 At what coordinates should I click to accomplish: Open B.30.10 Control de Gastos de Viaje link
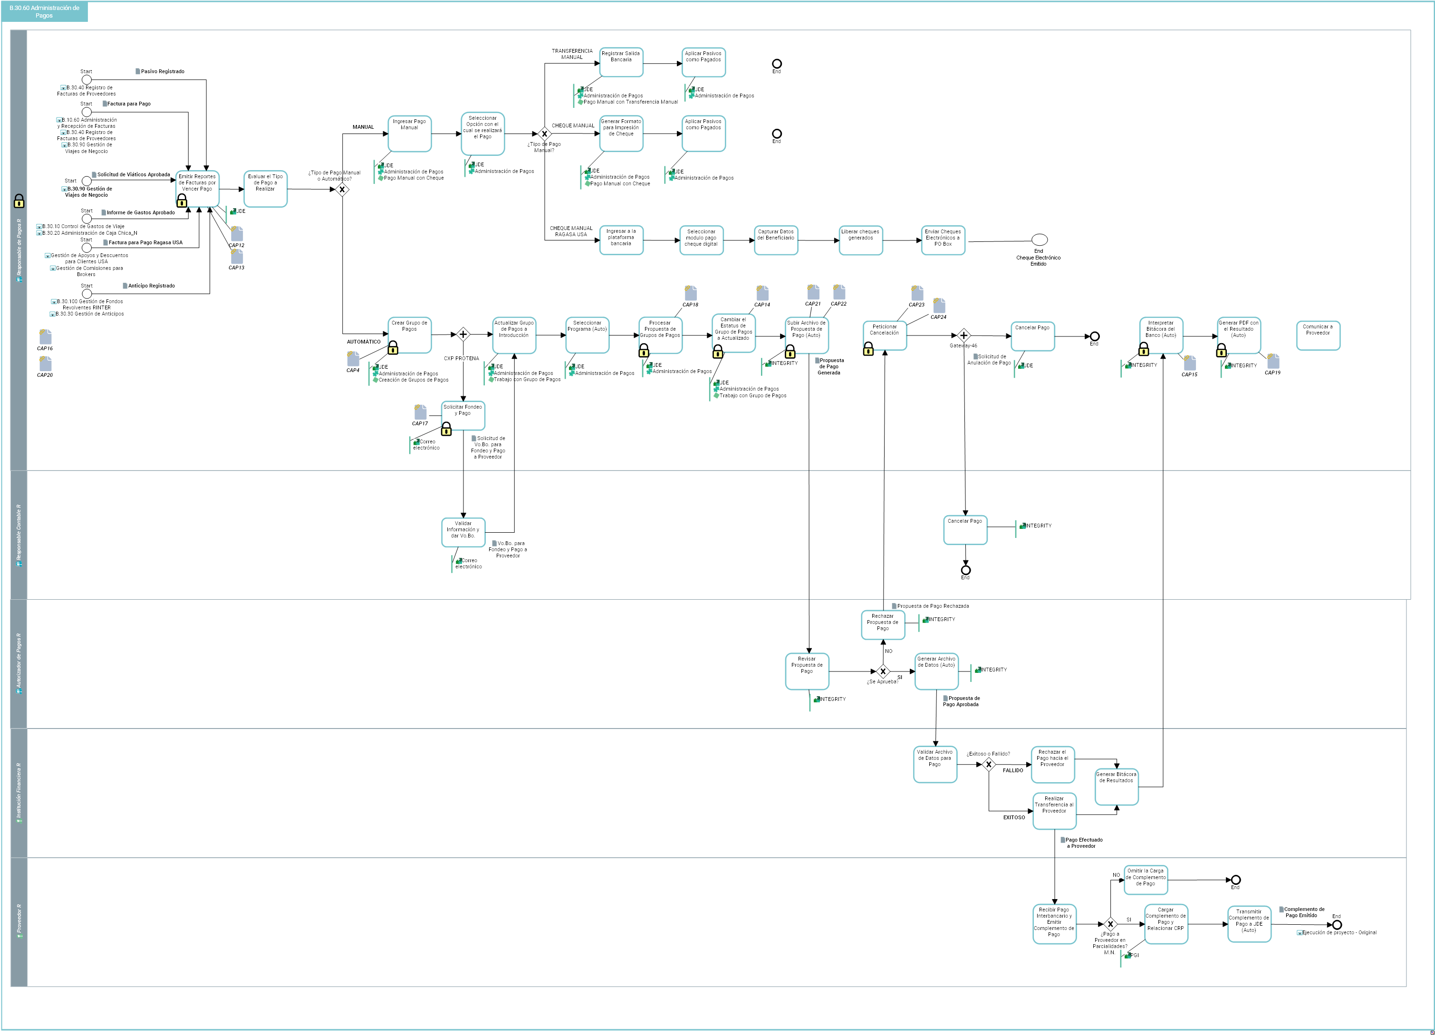80,227
